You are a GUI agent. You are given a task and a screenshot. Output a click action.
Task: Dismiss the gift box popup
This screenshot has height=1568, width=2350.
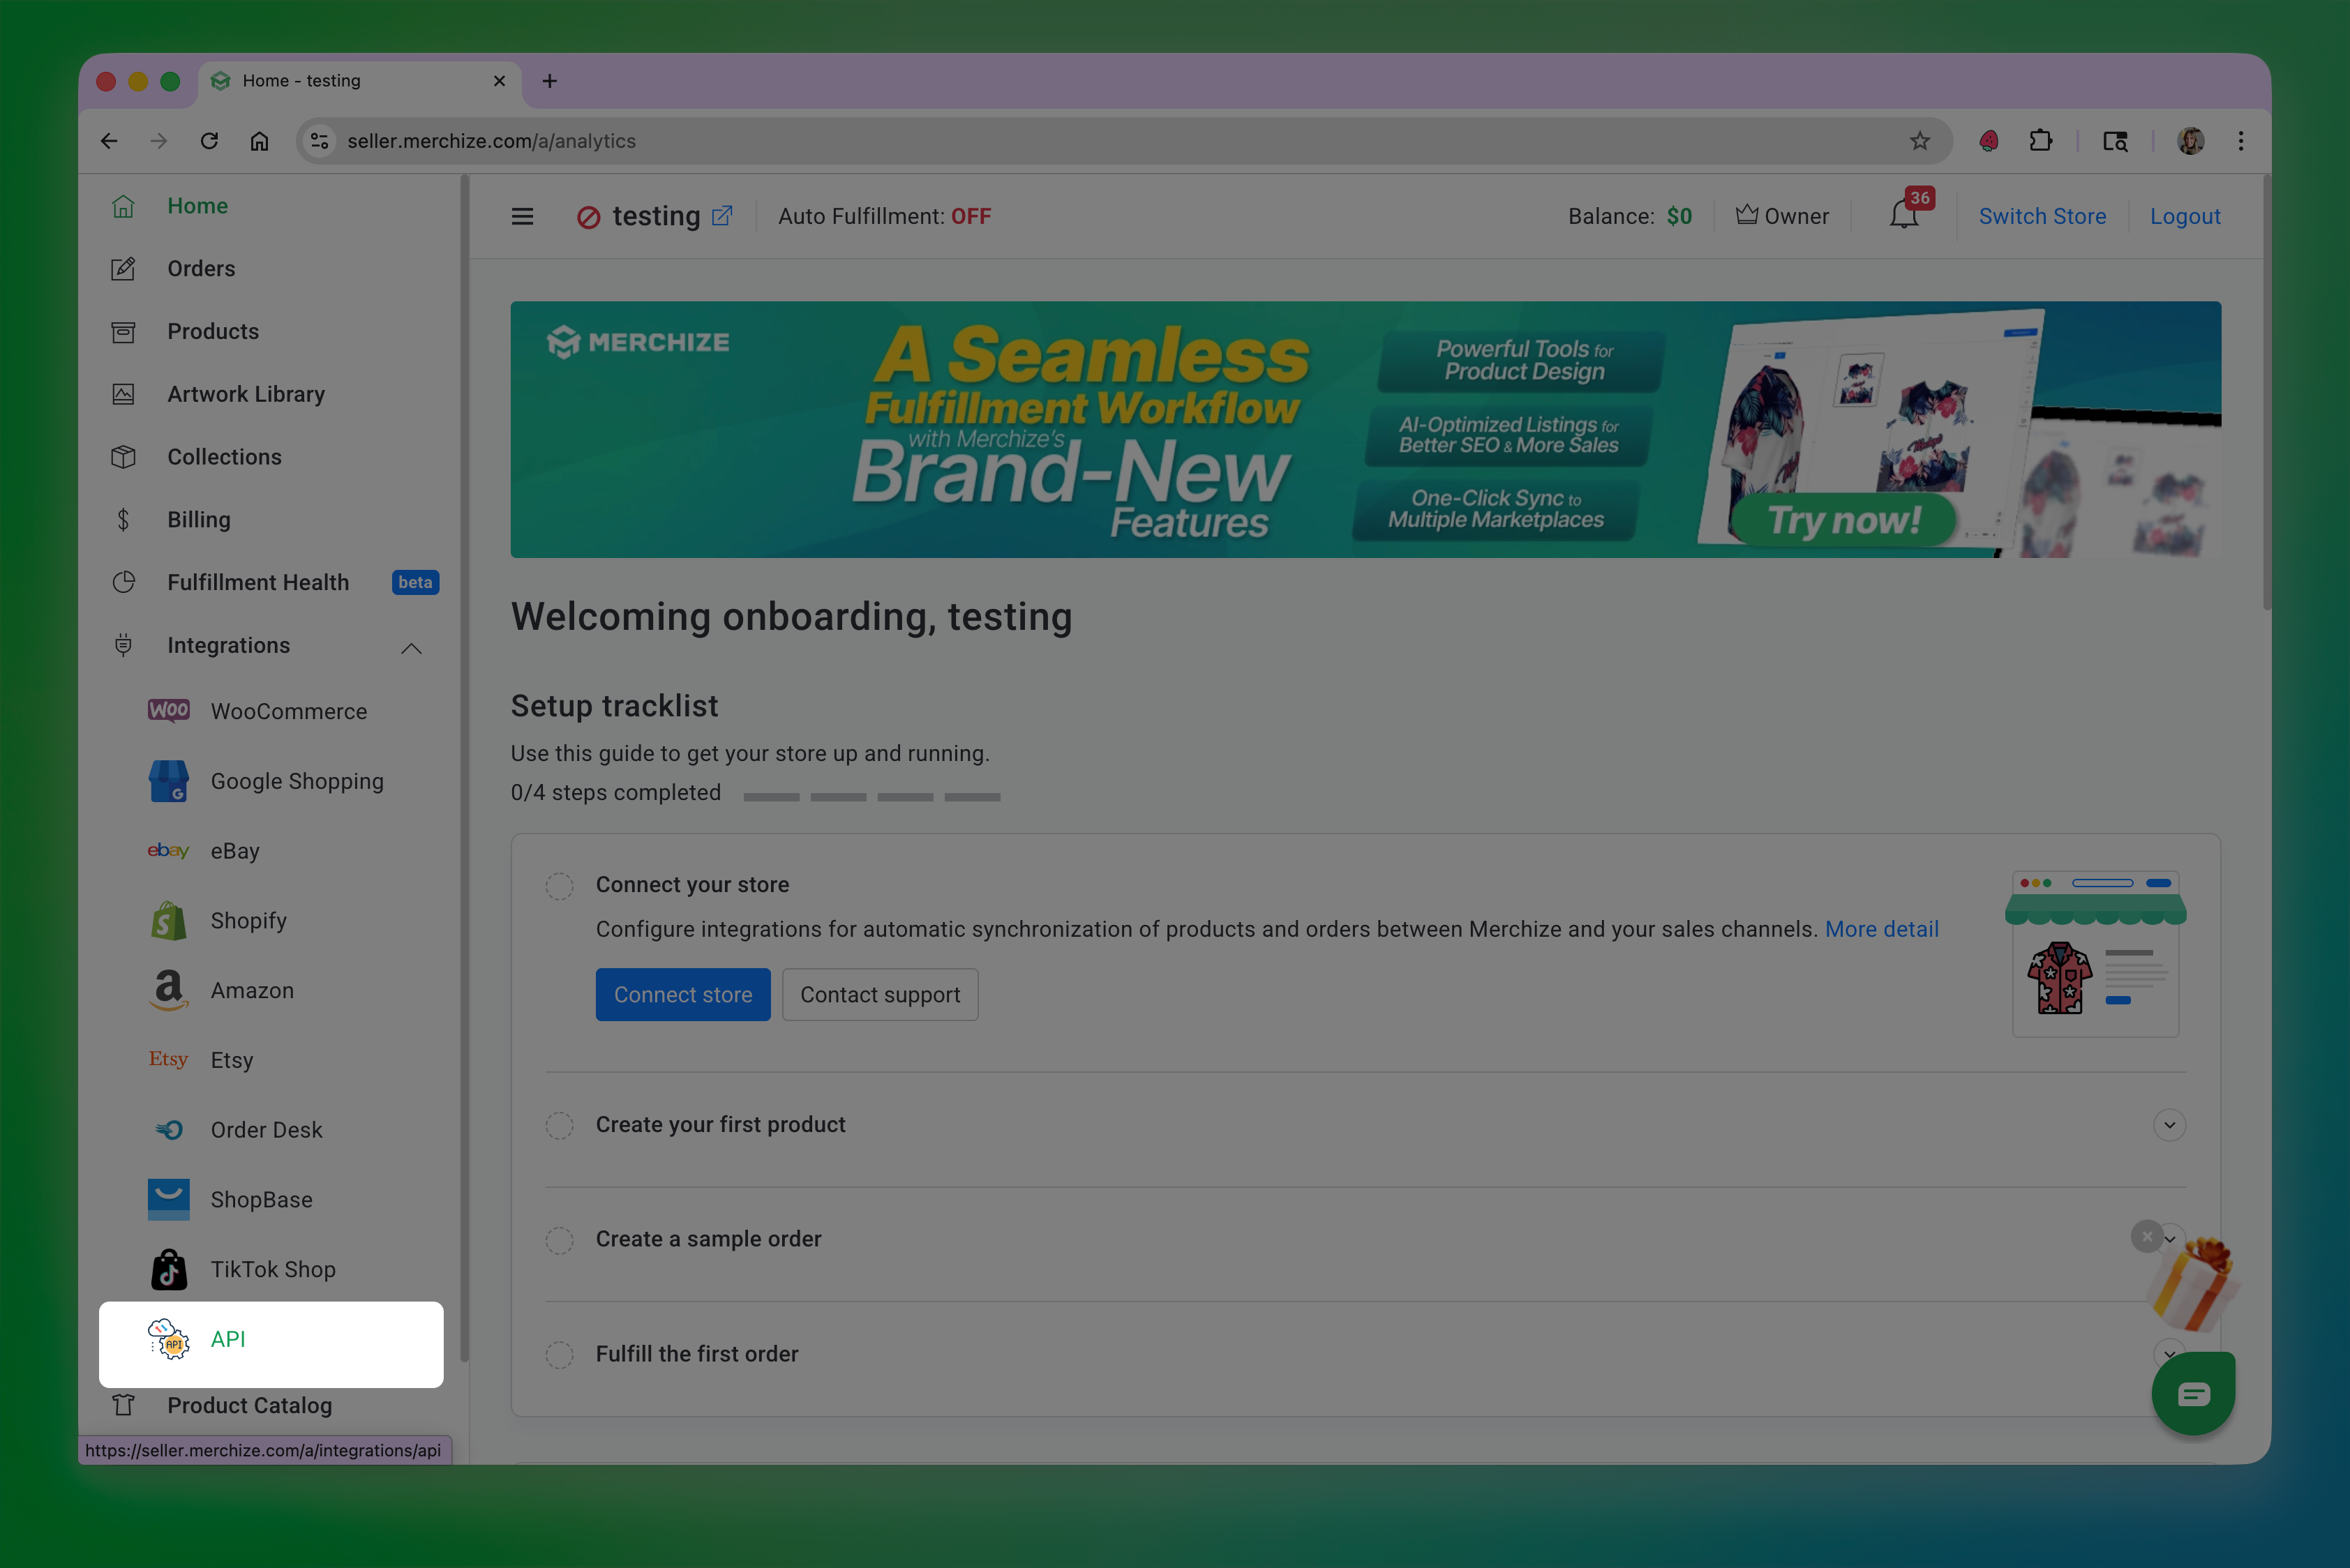click(x=2146, y=1236)
